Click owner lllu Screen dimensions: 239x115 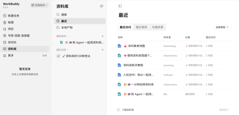point(165,94)
